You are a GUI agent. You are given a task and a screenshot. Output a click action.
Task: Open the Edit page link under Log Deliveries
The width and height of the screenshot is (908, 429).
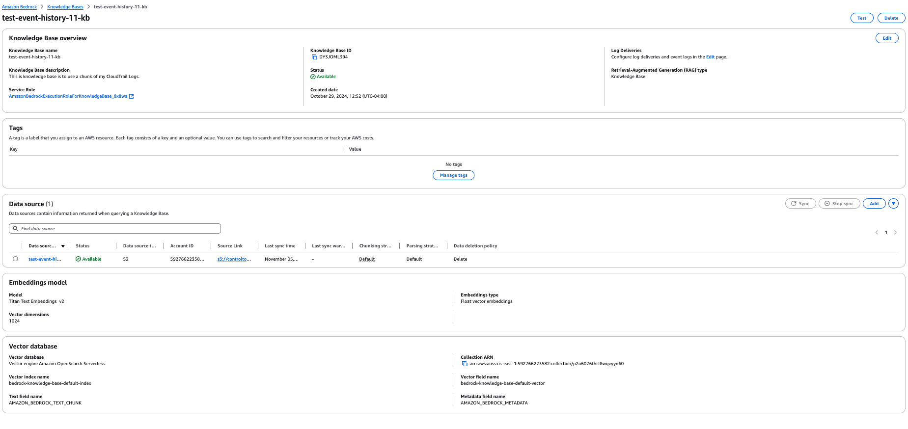click(x=710, y=57)
